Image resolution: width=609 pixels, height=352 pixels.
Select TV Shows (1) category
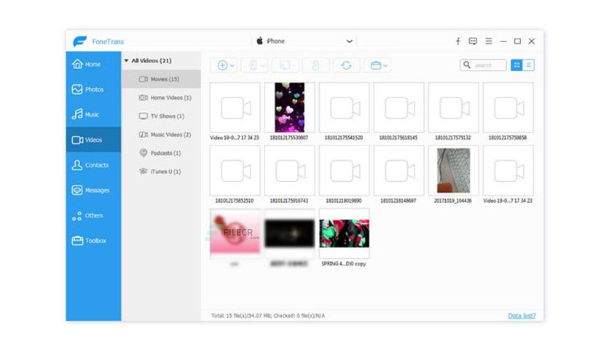coord(161,116)
